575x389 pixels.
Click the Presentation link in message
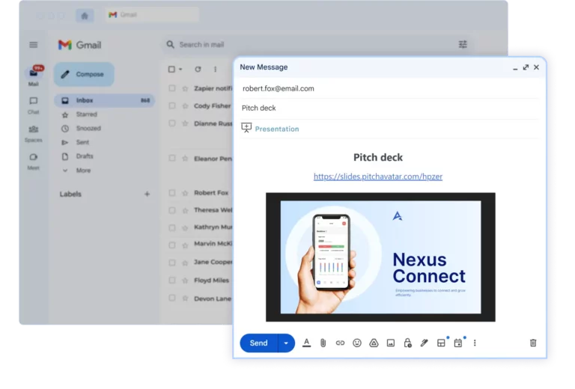pyautogui.click(x=277, y=129)
